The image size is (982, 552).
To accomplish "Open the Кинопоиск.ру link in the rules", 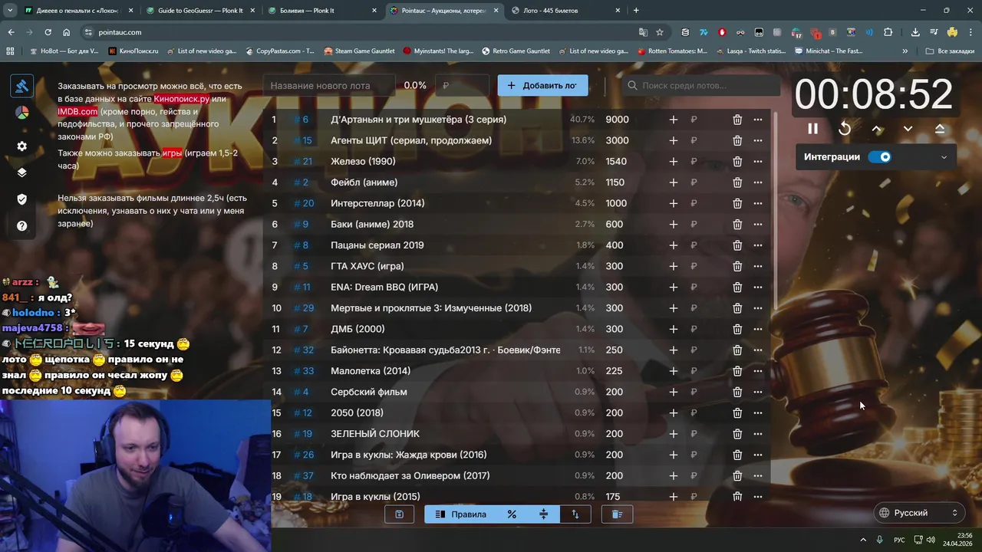I will pos(181,99).
